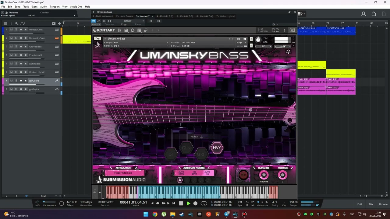Open the Bars time format dropdown

pyautogui.click(x=136, y=206)
